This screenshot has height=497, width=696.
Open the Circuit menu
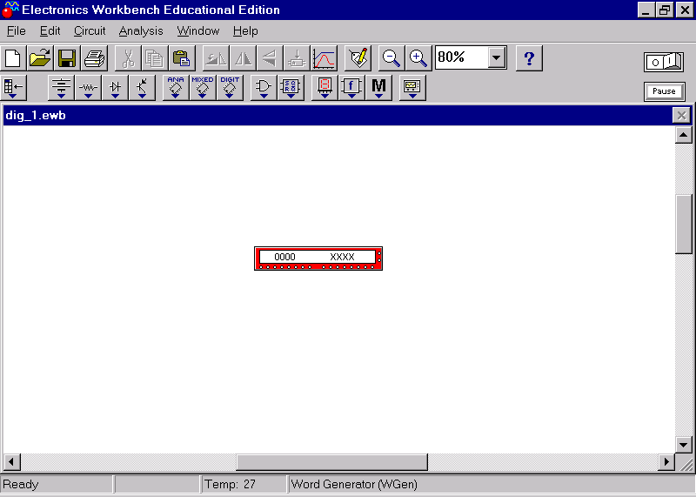point(90,31)
